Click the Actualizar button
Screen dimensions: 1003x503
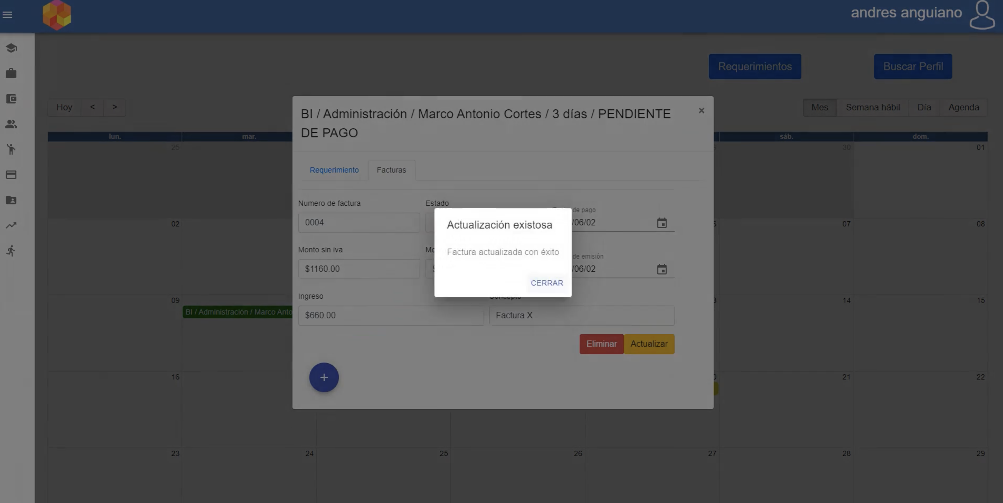tap(649, 344)
